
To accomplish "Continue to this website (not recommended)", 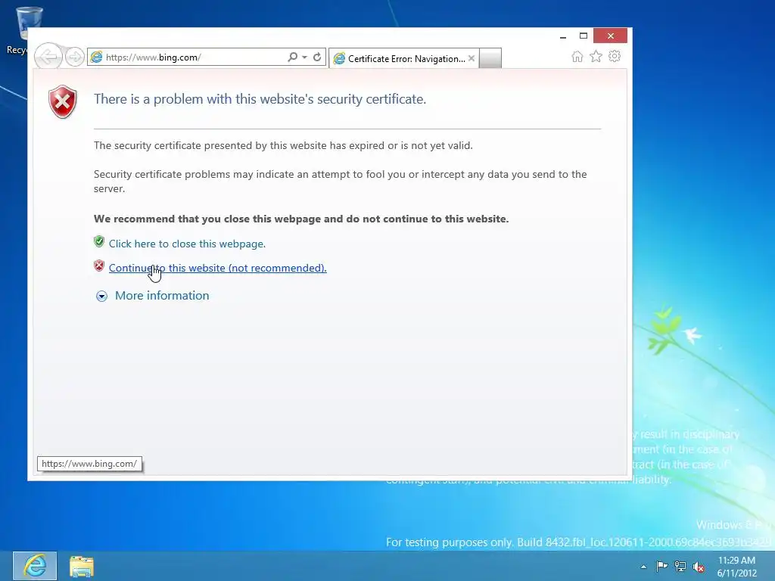I will 217,268.
